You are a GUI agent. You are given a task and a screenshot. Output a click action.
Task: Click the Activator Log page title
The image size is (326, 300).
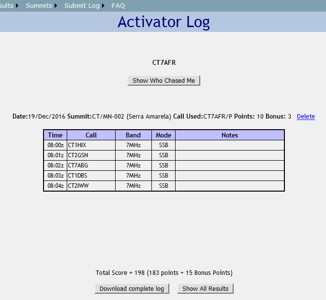pyautogui.click(x=163, y=22)
